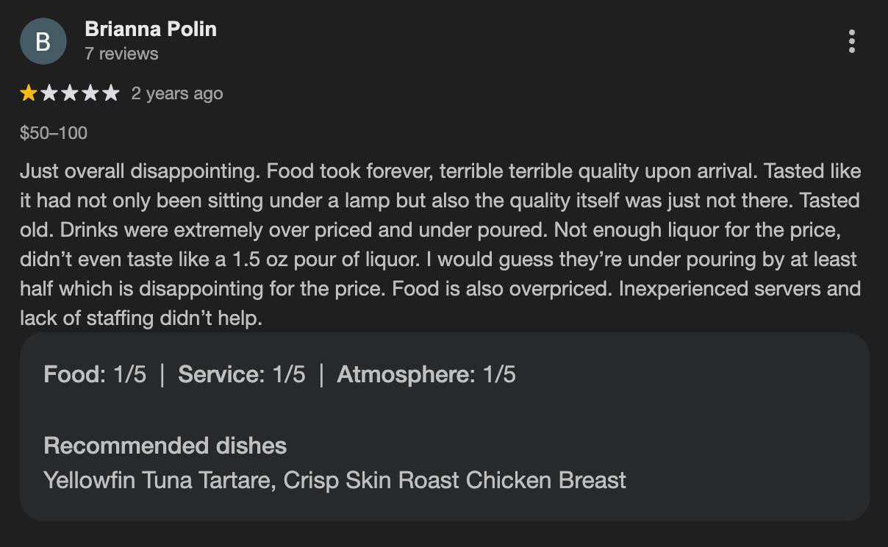Select the "Crisp Skin Roast Chicken Breast" dish
Screen dimensions: 888x547
[455, 480]
